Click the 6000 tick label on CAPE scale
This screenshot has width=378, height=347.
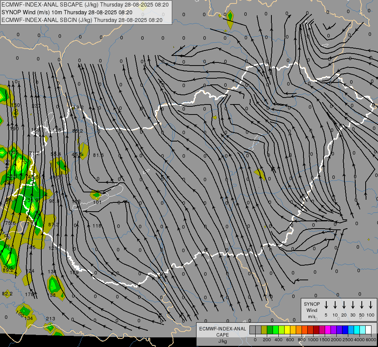pos(371,340)
